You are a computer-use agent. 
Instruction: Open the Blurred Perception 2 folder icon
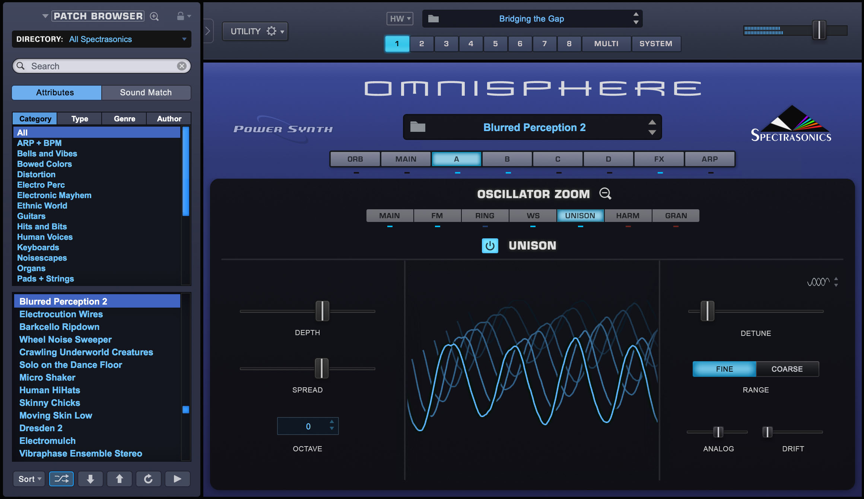[x=417, y=127]
